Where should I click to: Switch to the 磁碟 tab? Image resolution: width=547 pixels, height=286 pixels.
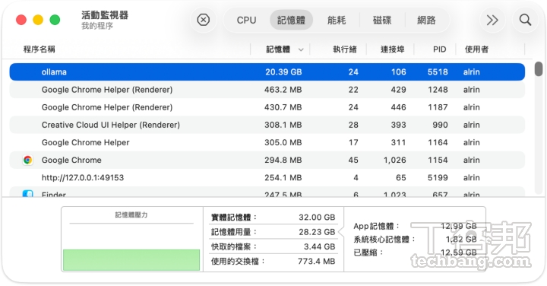pyautogui.click(x=381, y=21)
